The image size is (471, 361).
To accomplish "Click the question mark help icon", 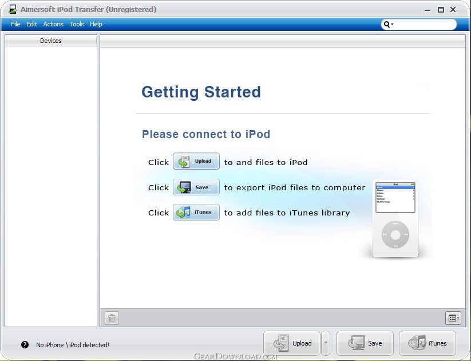I will tap(25, 345).
